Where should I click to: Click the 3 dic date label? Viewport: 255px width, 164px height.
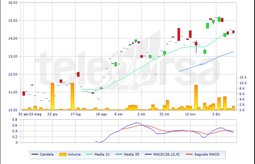pyautogui.click(x=216, y=114)
